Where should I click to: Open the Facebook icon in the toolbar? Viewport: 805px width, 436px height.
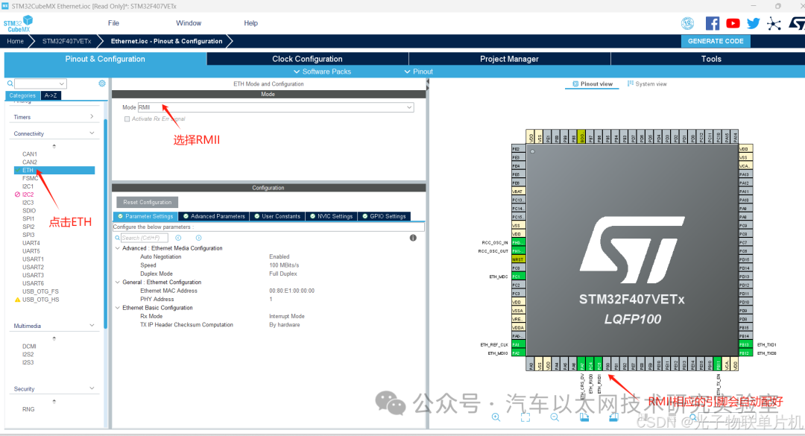tap(713, 23)
